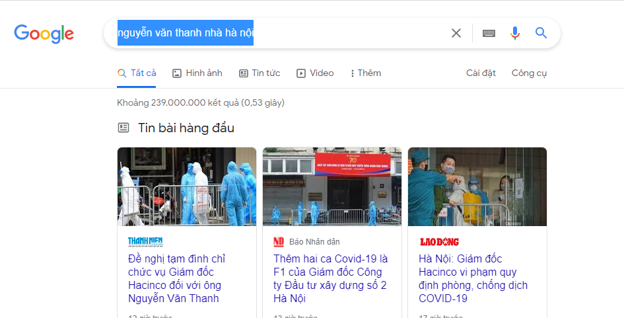The image size is (624, 318).
Task: Click the Tin bài hàng đầu newspaper icon
Action: 123,128
